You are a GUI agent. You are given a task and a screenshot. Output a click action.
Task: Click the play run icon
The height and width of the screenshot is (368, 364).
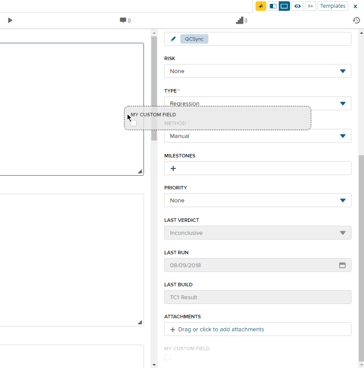10,20
